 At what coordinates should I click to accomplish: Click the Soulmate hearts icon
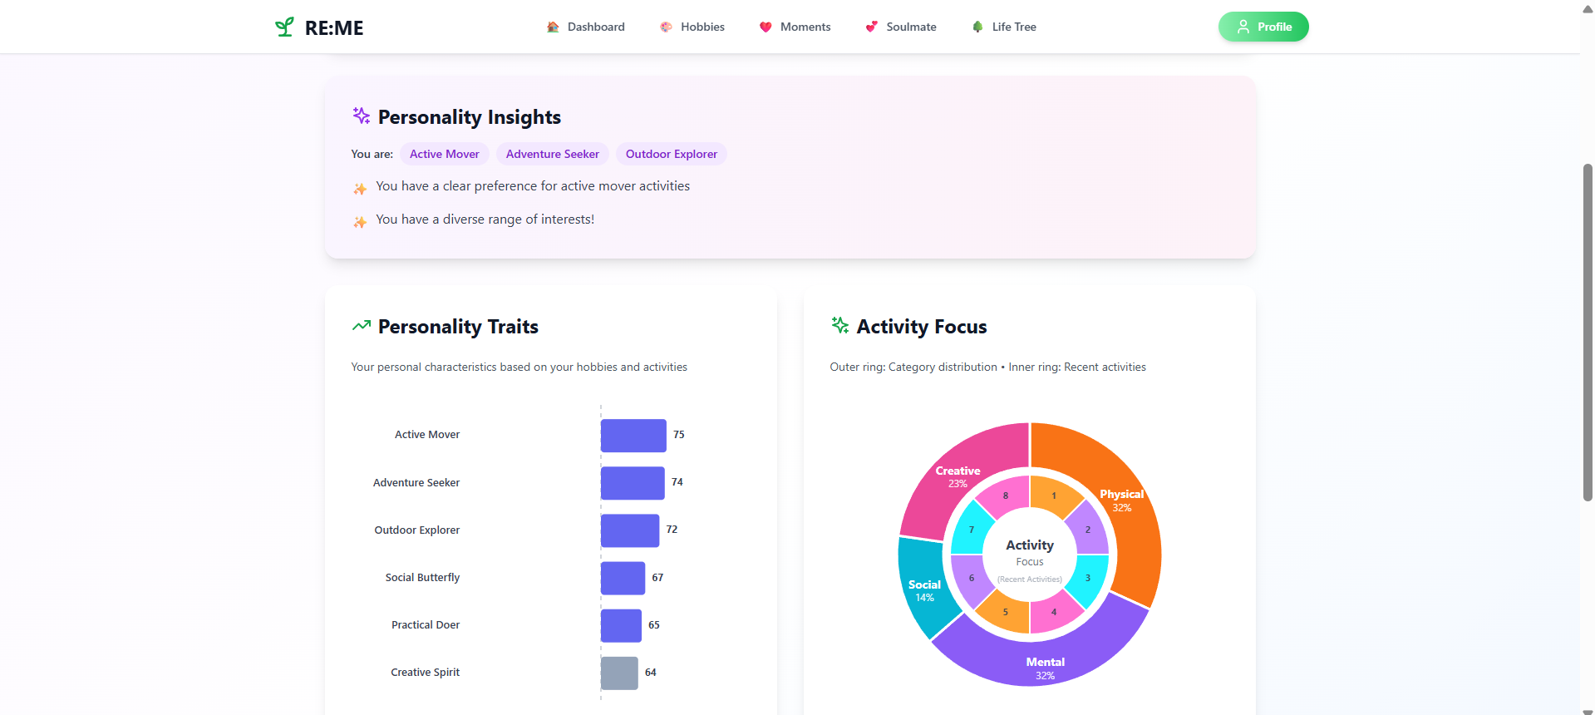click(871, 27)
